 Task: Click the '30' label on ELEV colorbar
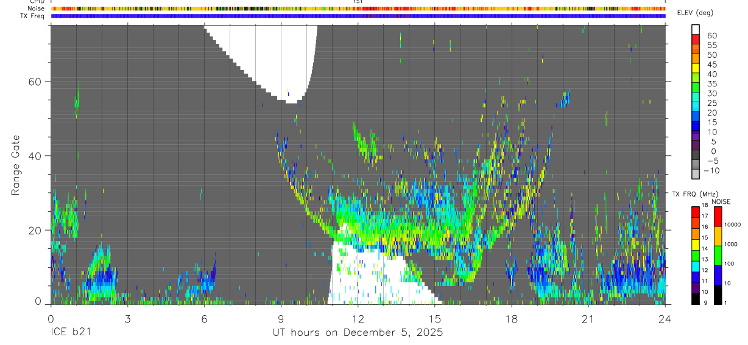[711, 93]
